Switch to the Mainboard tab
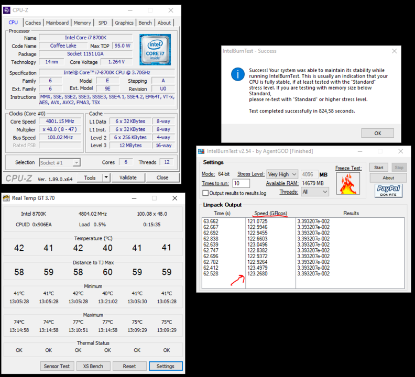Image resolution: width=415 pixels, height=377 pixels. click(57, 23)
